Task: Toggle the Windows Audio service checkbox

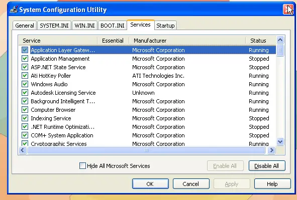Action: point(25,84)
